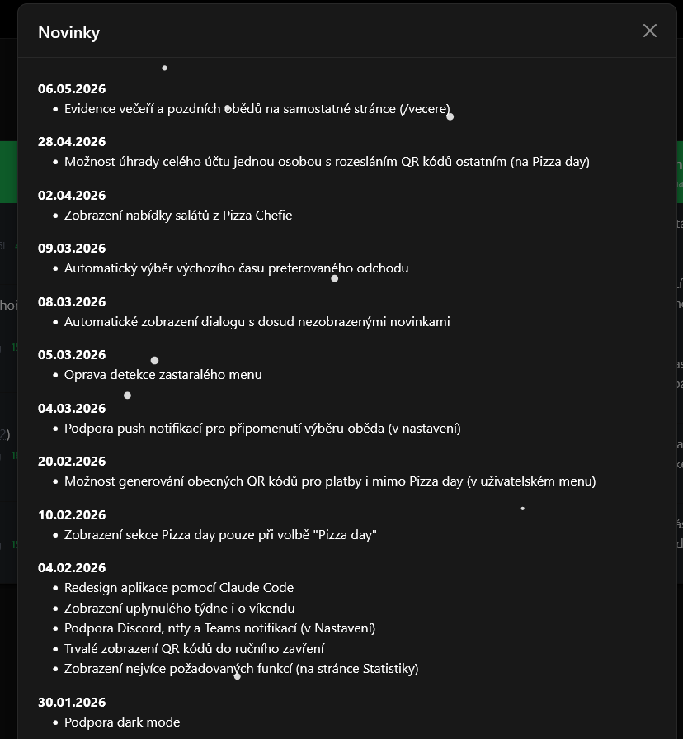
Task: Click the Pizza Chefie salad menu entry
Action: (x=178, y=216)
